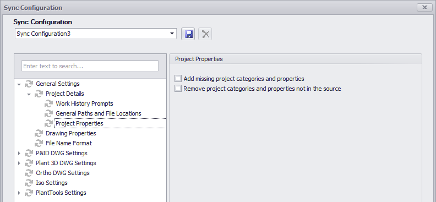Collapse the General Settings node
The height and width of the screenshot is (202, 436).
point(19,84)
